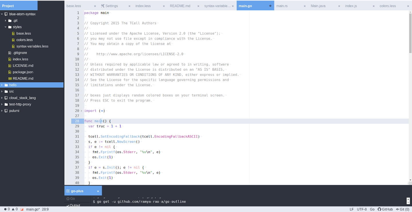Click the 28:9 cursor position

click(x=45, y=209)
